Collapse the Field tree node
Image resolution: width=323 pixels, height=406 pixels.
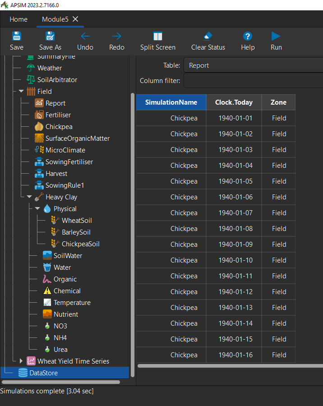[21, 91]
